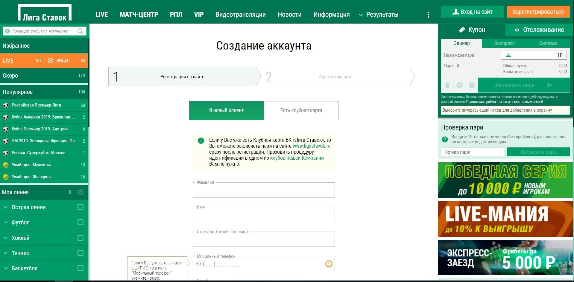Screen dimensions: 574x282
Task: Click the soccer ball icon beside Кубок Премьер 2019. Австрия
Action: click(6, 129)
